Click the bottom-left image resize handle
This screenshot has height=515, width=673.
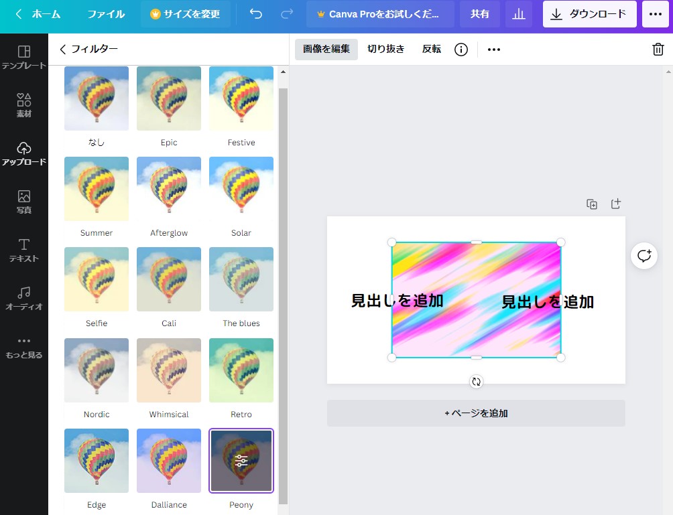tap(392, 358)
